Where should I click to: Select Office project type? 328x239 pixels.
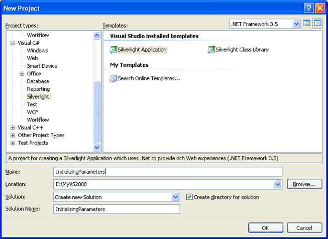(x=34, y=74)
